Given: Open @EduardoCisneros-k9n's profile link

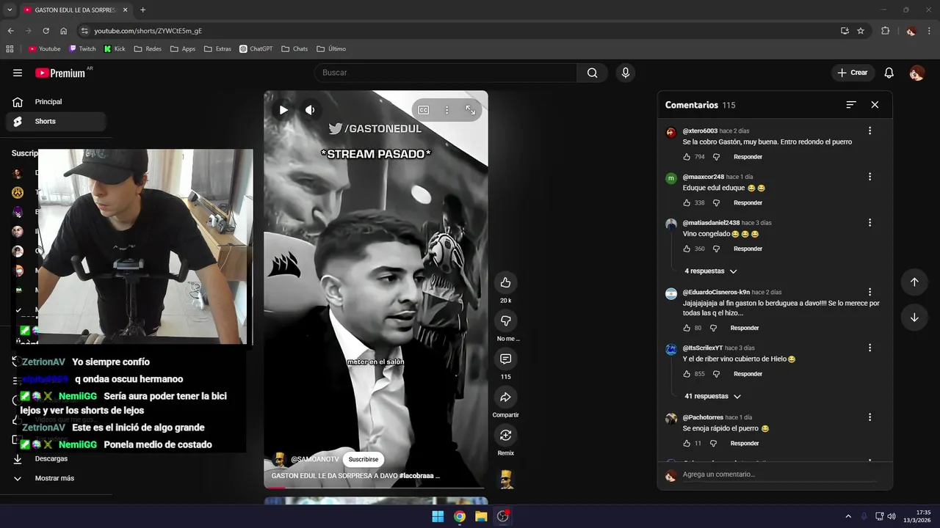Looking at the screenshot, I should tap(716, 292).
